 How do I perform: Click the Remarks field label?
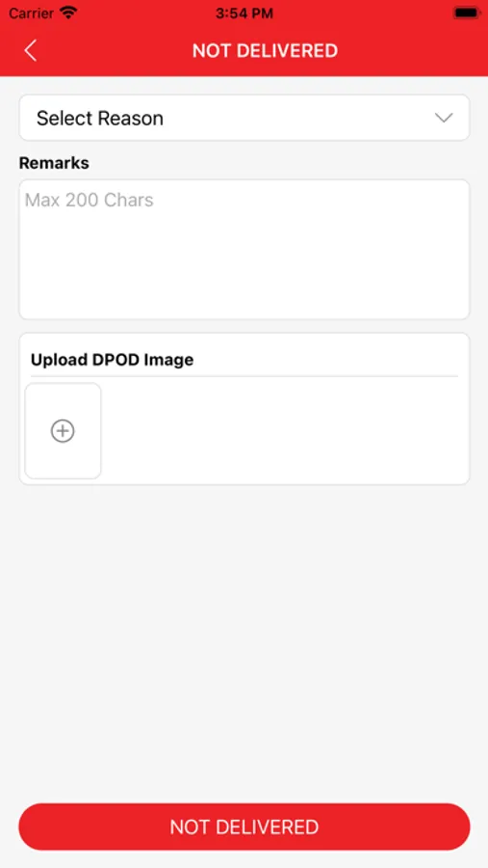tap(54, 163)
